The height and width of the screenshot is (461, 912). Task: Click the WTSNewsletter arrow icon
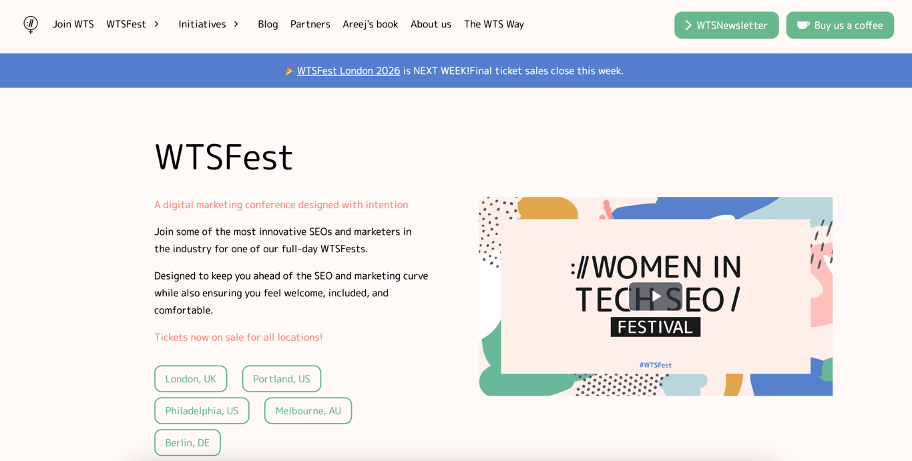point(688,25)
